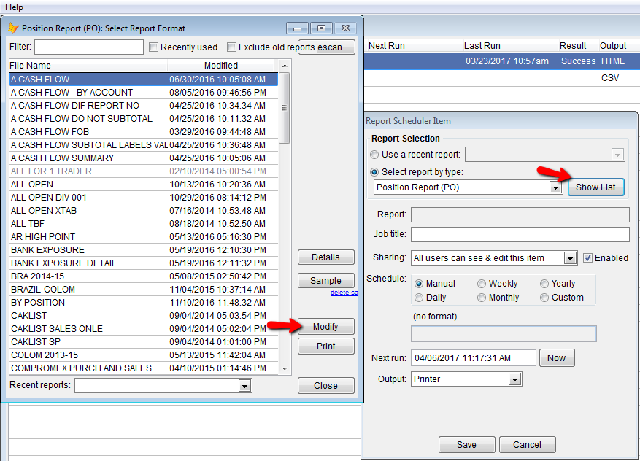Viewport: 640px width, 461px height.
Task: Select A CASH FLOW - BY ACCOUNT report
Action: tap(144, 93)
